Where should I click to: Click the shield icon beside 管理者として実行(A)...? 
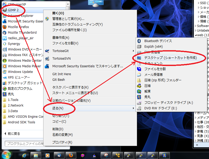point(47,19)
